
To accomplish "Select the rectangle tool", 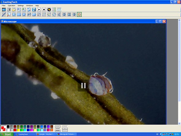I will 19,14.
